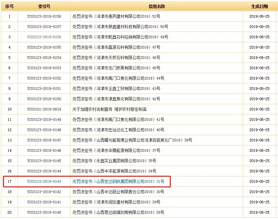Open 处罚决定书 河津市惠民建材有限公司 52号
Viewport: 278px width, 219px height.
point(116,16)
